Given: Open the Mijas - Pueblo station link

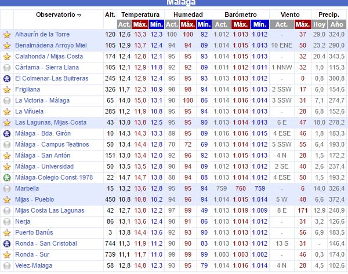Looking at the screenshot, I should [34, 200].
